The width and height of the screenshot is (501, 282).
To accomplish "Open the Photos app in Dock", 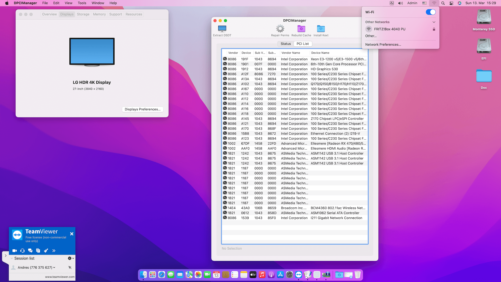I will pyautogui.click(x=198, y=275).
